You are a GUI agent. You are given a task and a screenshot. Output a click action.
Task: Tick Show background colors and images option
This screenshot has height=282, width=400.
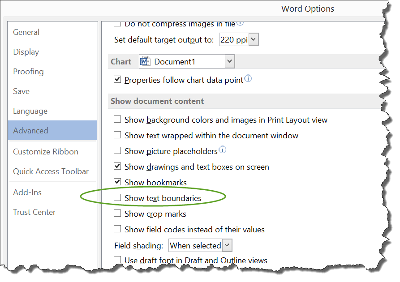pyautogui.click(x=117, y=120)
